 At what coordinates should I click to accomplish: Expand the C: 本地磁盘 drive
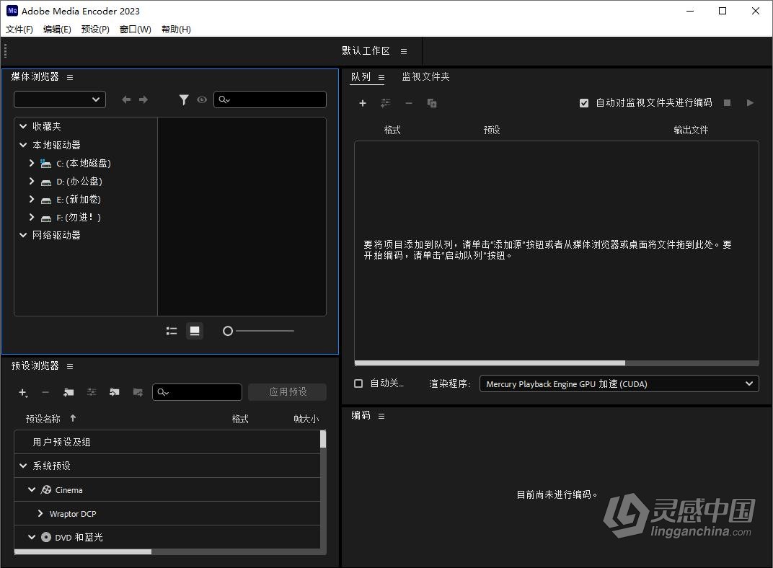pyautogui.click(x=31, y=163)
